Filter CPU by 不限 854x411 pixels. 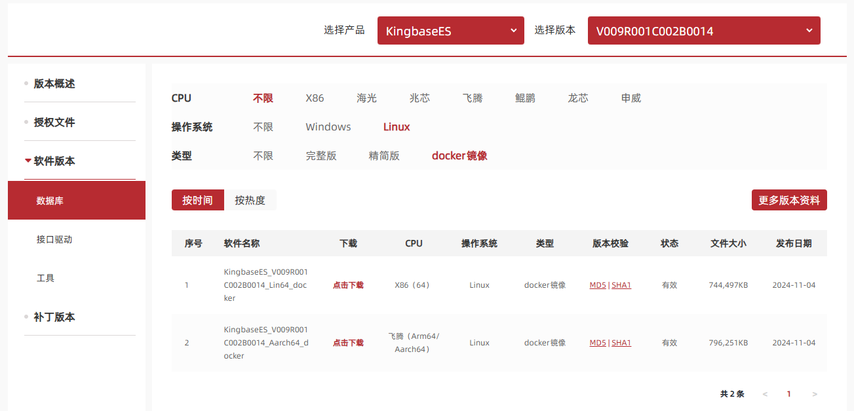(263, 98)
